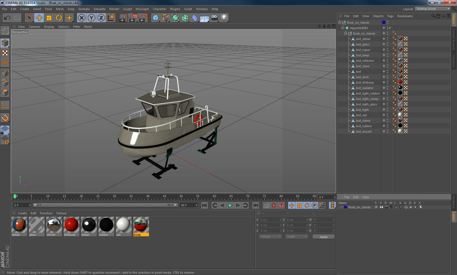Select bot_radiator object in tree

click(x=365, y=88)
